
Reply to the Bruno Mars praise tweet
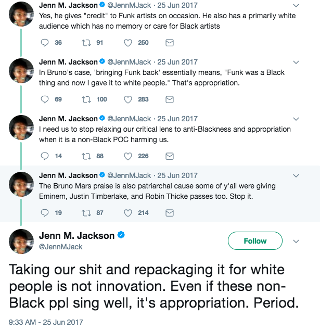pos(45,213)
